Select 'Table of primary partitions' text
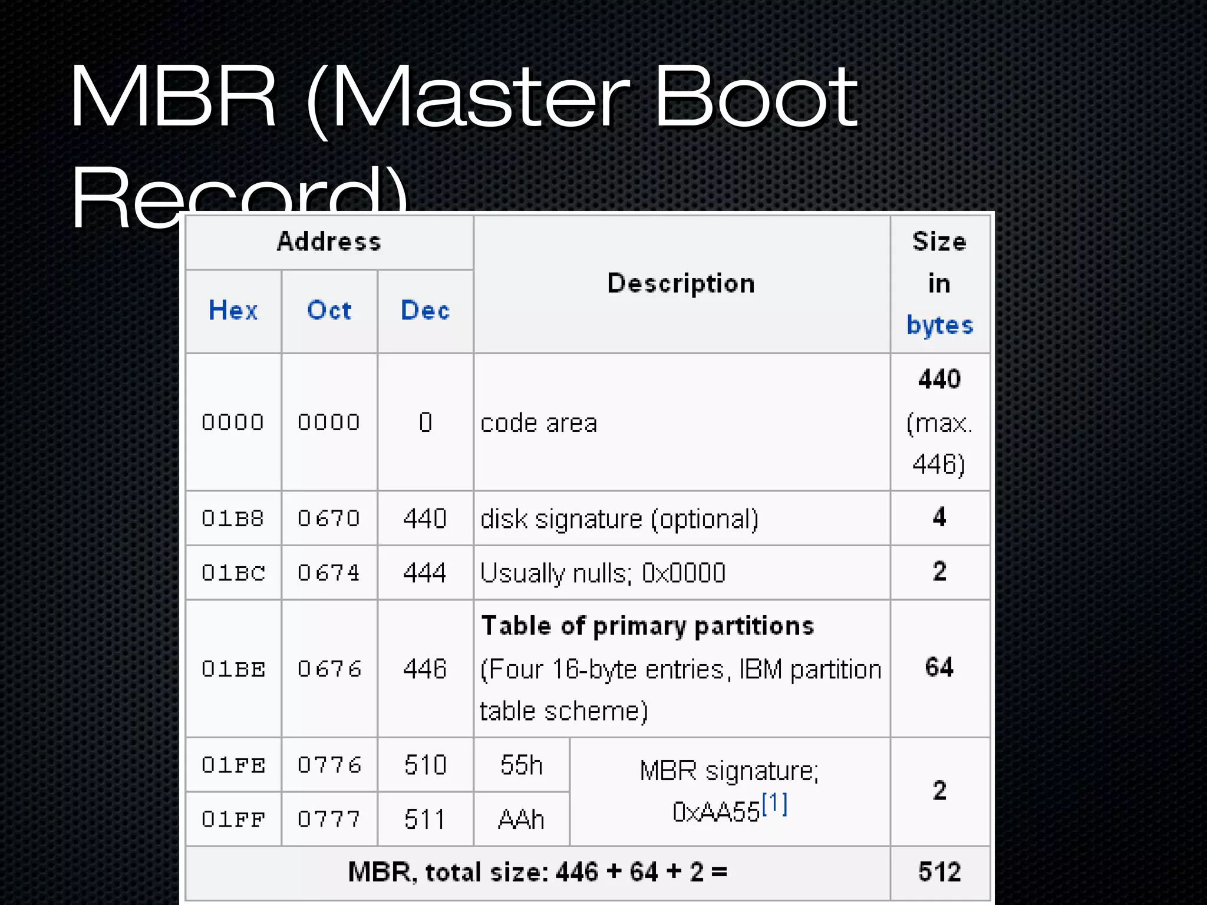The height and width of the screenshot is (905, 1207). click(x=648, y=626)
